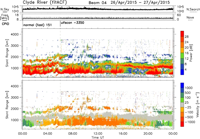The width and height of the screenshot is (200, 139).
Task: Click the '4' tick on power color bar
Action: point(185,69)
